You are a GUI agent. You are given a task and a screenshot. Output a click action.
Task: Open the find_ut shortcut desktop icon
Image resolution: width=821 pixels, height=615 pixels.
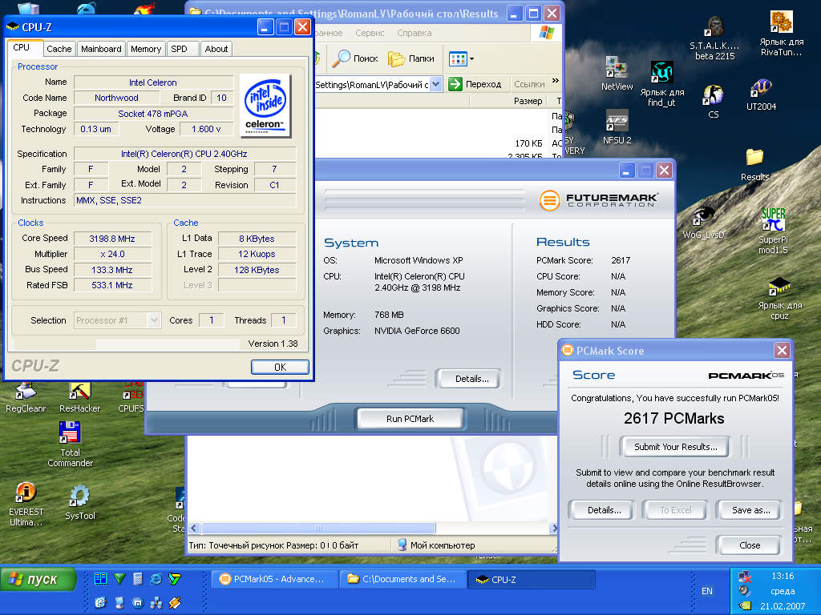pyautogui.click(x=661, y=83)
